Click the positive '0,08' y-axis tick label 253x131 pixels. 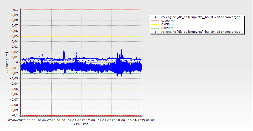15,20
